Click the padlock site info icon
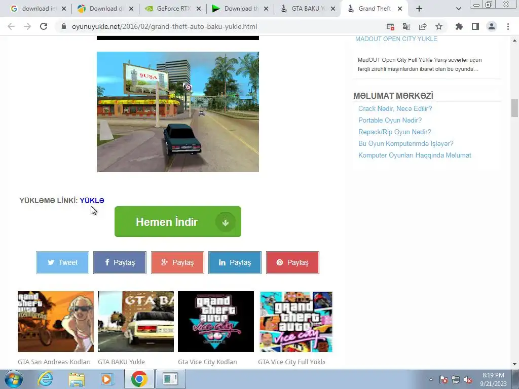519x389 pixels. (x=64, y=26)
